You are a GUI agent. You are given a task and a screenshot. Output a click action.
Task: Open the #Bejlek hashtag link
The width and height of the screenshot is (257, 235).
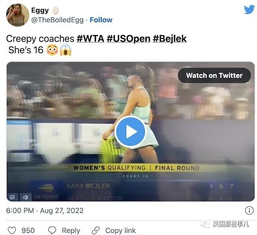(170, 39)
